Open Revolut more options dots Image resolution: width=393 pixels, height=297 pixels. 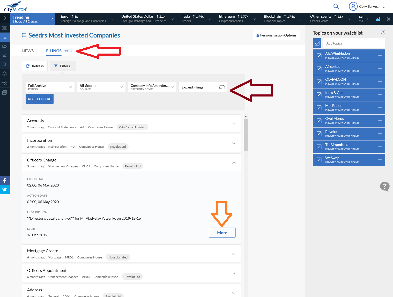pyautogui.click(x=380, y=134)
